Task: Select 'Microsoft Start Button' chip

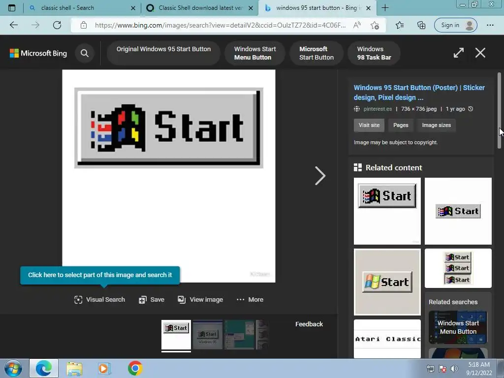Action: tap(316, 53)
